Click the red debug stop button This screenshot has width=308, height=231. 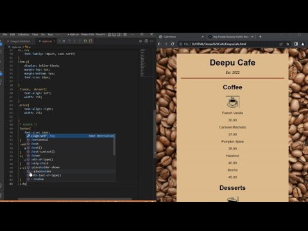tap(90, 41)
